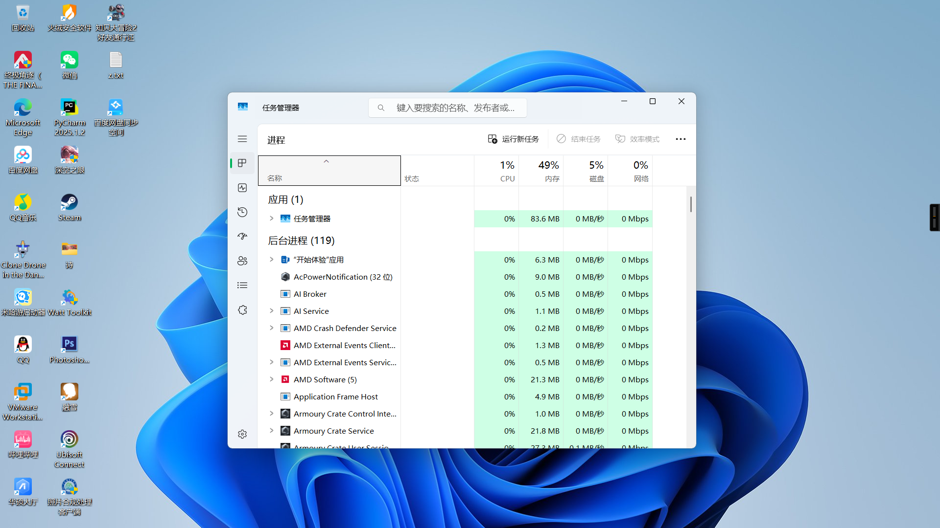Click 运行新任务 to run new task

click(513, 139)
